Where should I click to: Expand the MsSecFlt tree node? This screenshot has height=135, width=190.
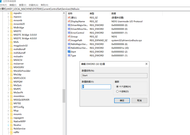(x=8, y=92)
